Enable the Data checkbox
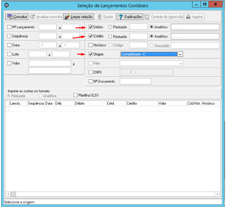The width and height of the screenshot is (226, 208). (x=9, y=45)
